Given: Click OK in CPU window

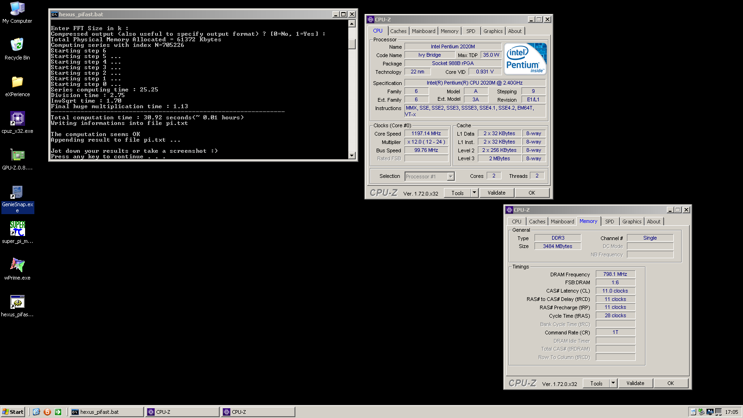Looking at the screenshot, I should [x=532, y=193].
